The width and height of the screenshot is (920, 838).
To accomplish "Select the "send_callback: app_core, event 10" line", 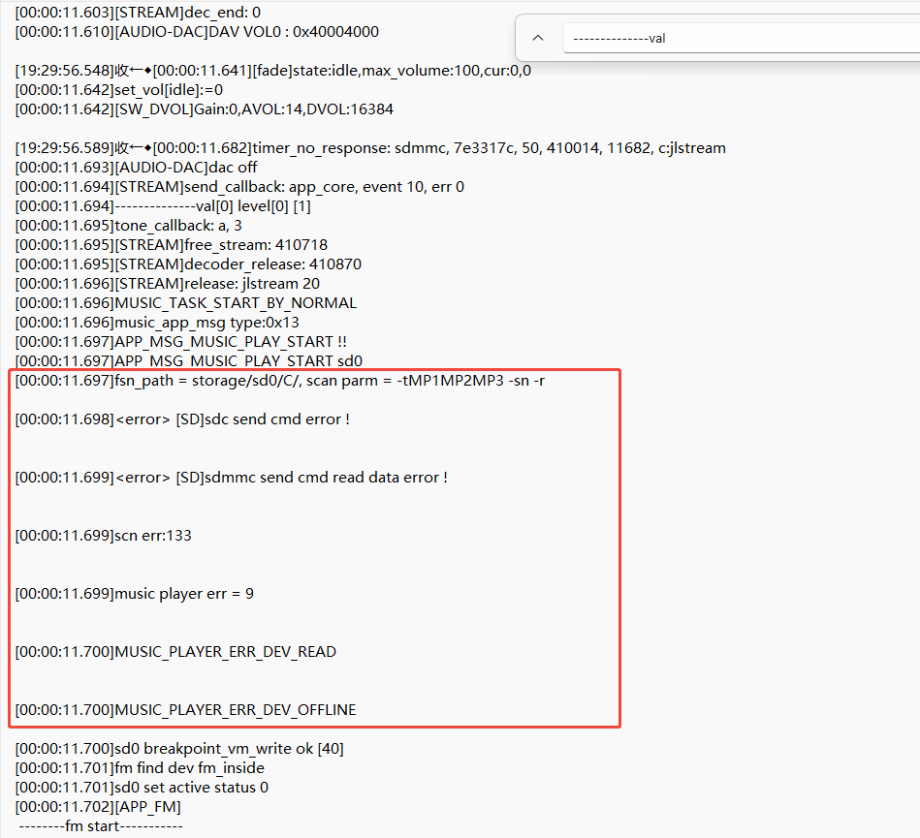I will [240, 186].
